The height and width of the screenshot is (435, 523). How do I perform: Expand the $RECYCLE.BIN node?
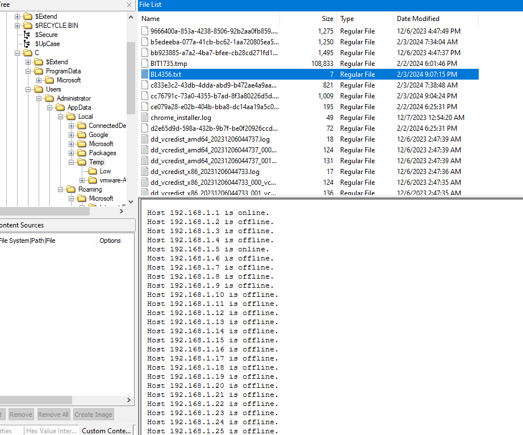click(x=18, y=26)
